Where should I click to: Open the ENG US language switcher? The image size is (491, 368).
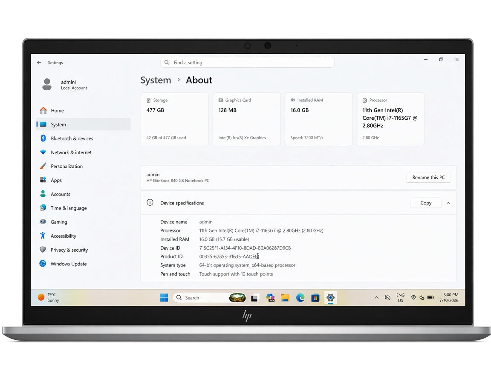point(400,298)
